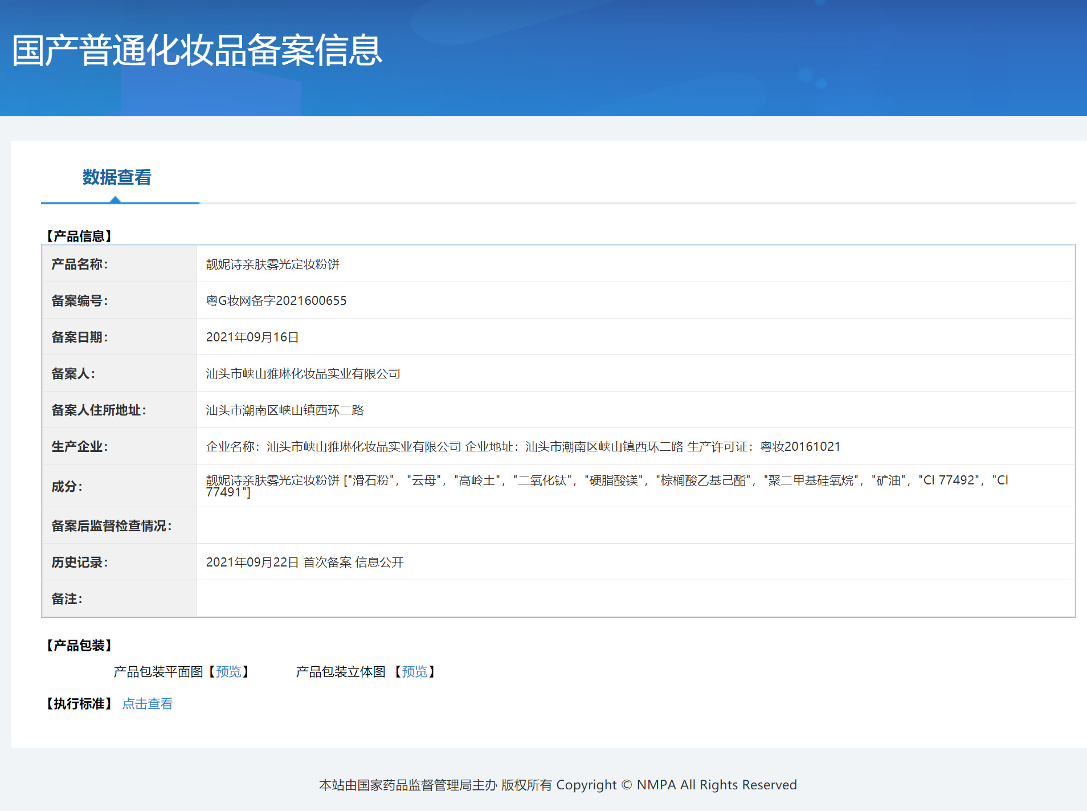Click the NMPA copyright footer text

coord(558,785)
